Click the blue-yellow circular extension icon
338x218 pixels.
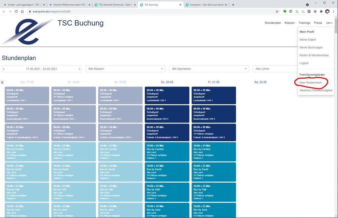(291, 12)
